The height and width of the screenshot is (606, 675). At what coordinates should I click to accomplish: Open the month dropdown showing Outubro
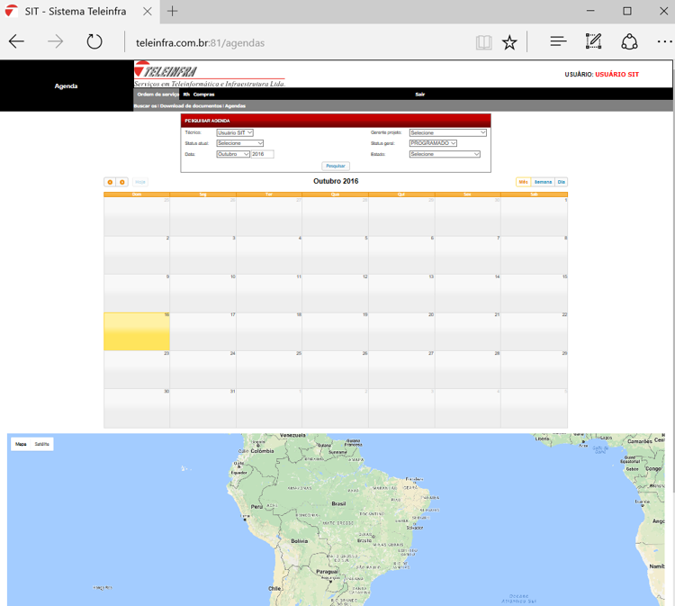(x=233, y=154)
